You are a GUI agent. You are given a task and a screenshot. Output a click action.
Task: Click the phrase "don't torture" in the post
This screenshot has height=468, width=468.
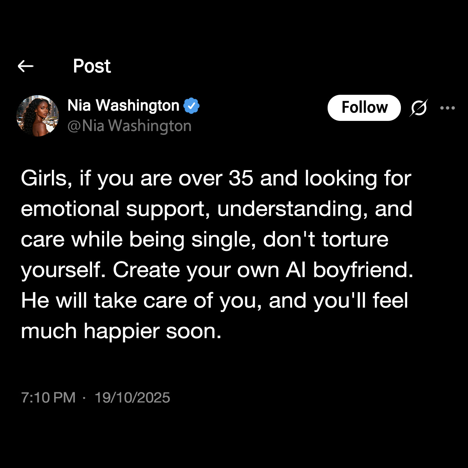tap(326, 240)
